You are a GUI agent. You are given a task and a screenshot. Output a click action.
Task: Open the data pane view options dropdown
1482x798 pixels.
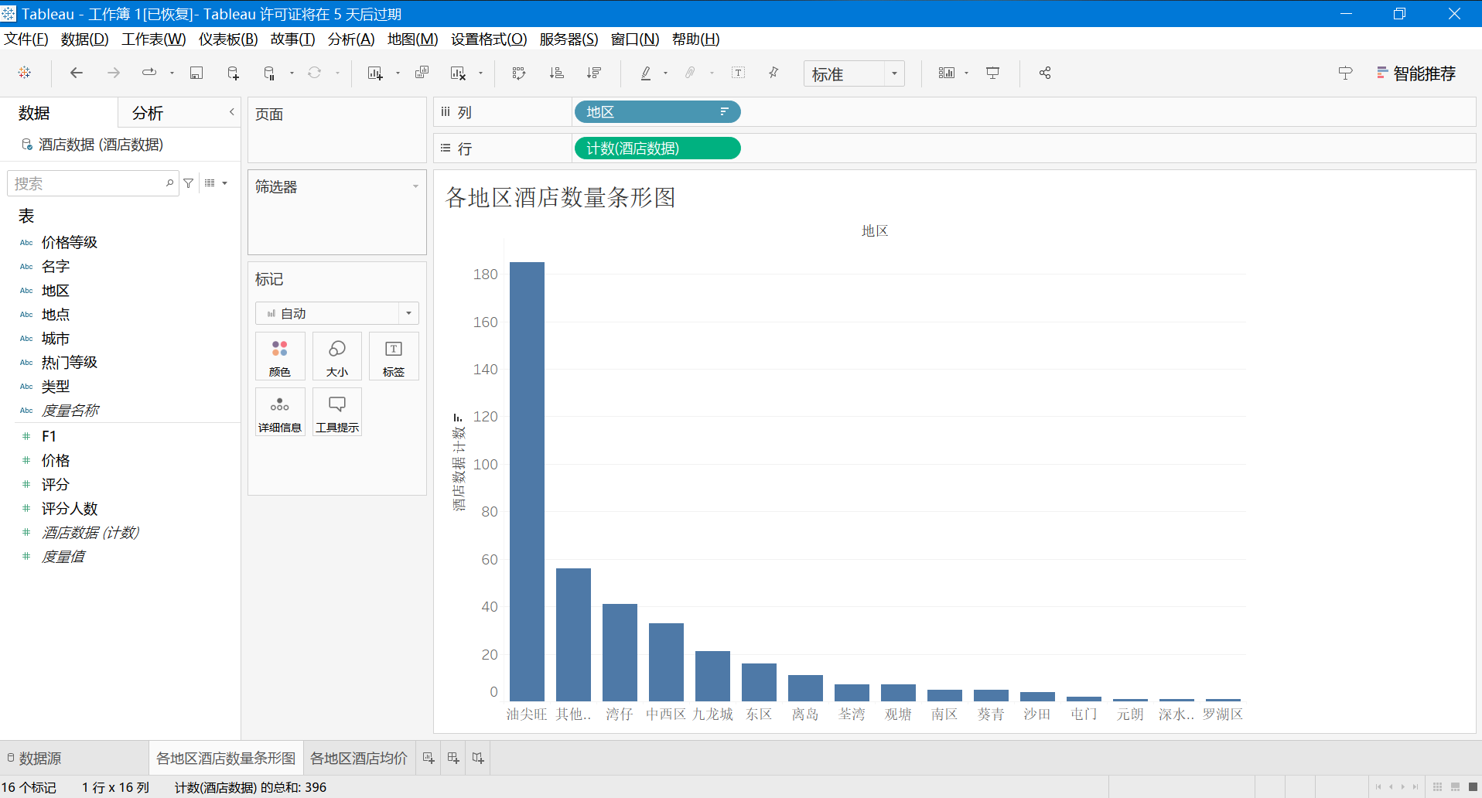point(216,183)
